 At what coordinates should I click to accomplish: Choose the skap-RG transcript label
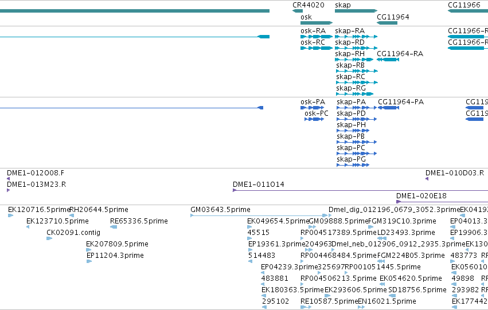click(351, 88)
